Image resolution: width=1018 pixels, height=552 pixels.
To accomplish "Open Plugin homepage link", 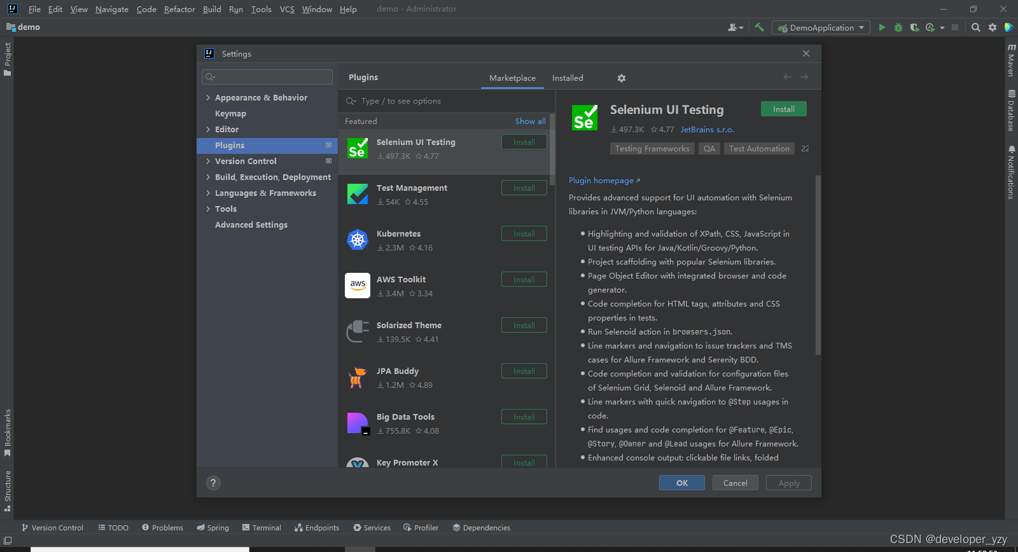I will click(x=604, y=181).
